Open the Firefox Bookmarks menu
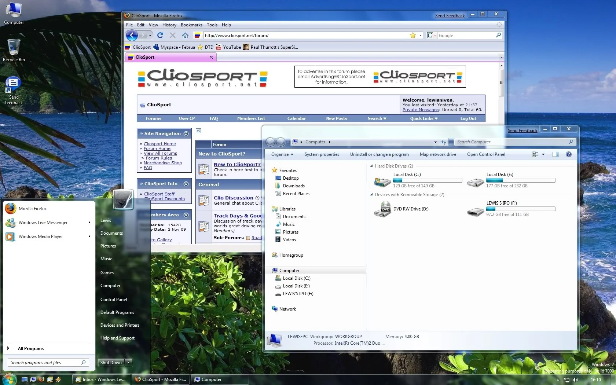 coord(191,25)
